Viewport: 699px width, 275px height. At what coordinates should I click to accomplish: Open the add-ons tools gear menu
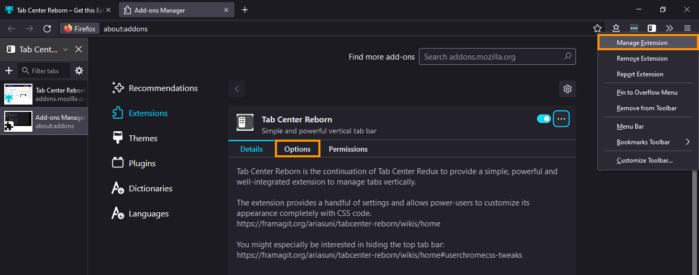click(568, 89)
